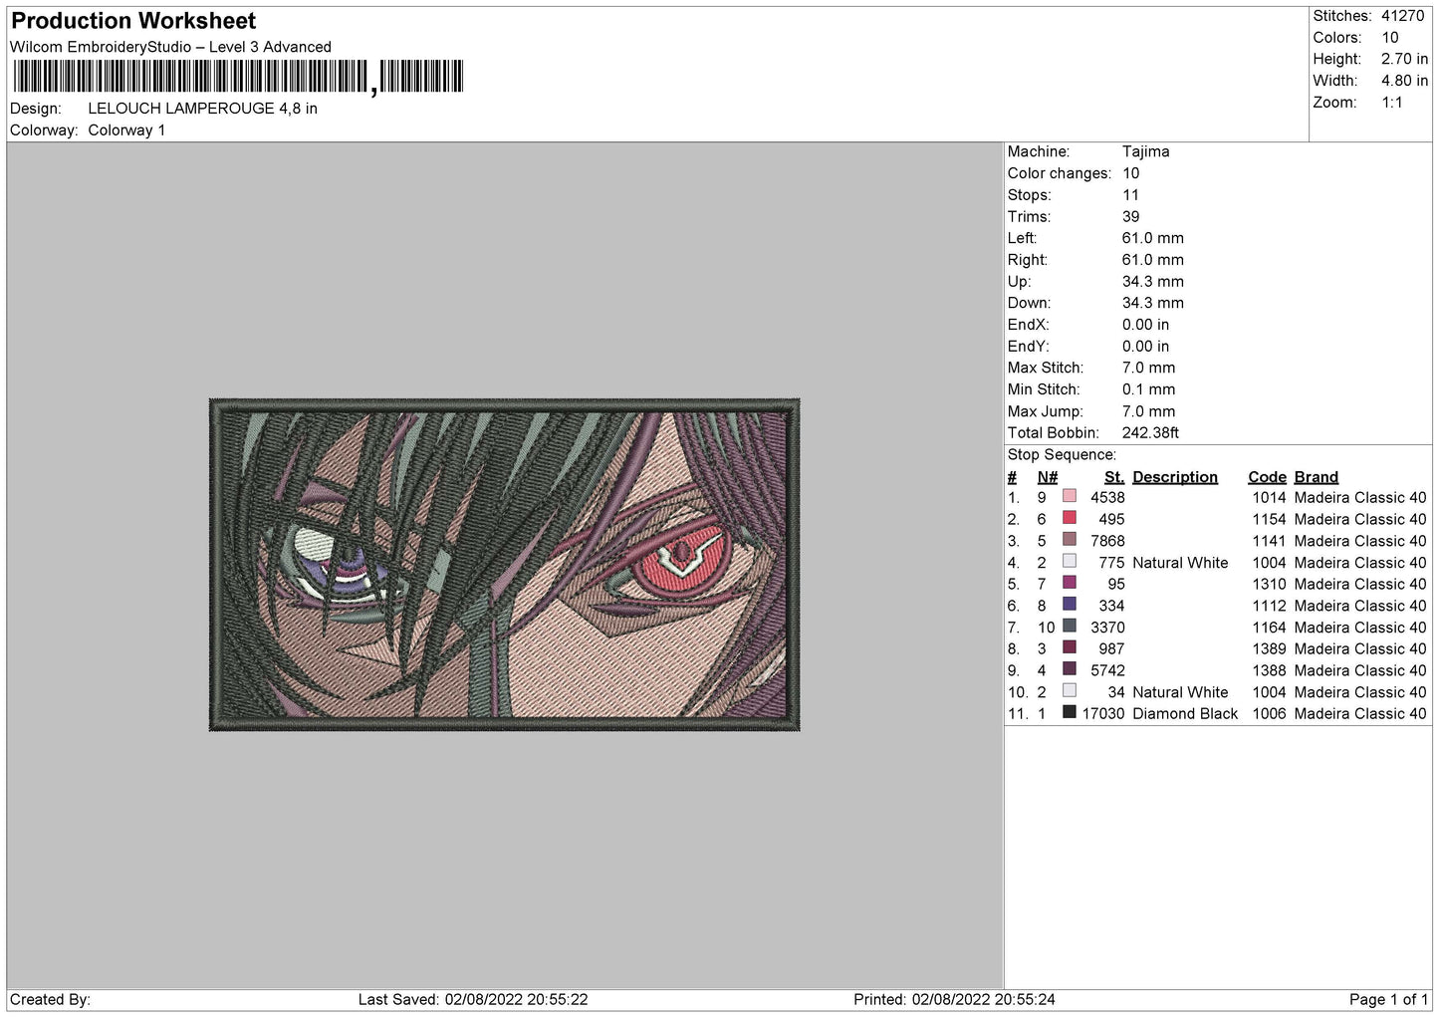Click the 'Code' column header
The width and height of the screenshot is (1439, 1017).
coord(1267,477)
